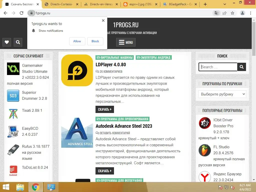Click the Tixati icon
Screen dimensions: 256x192
click(x=13, y=114)
